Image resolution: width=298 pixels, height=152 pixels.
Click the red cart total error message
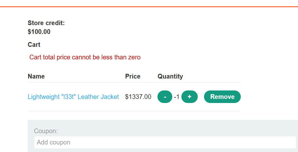pyautogui.click(x=85, y=57)
